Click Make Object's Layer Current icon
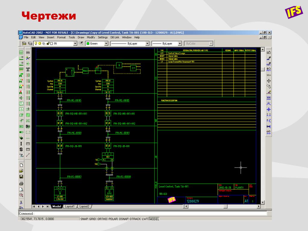 [x=81, y=43]
